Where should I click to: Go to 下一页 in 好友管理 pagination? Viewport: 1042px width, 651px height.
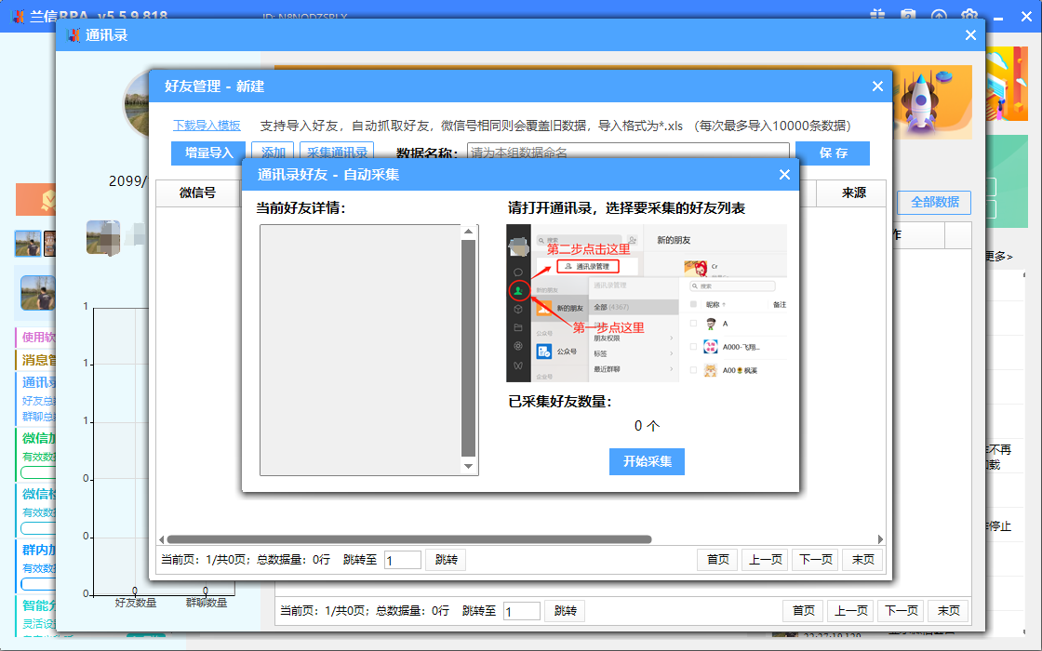tap(815, 560)
